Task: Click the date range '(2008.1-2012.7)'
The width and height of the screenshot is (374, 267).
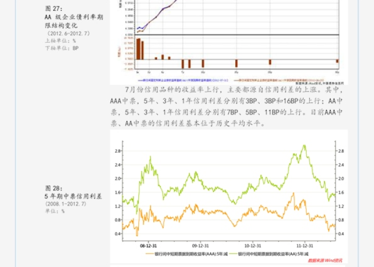Action: tap(66, 204)
